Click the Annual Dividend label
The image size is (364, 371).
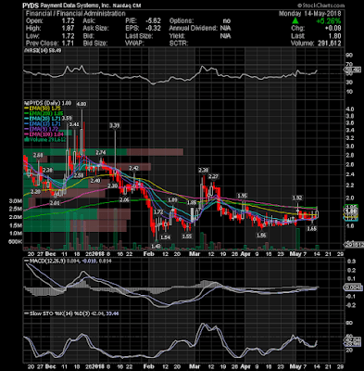[x=194, y=29]
